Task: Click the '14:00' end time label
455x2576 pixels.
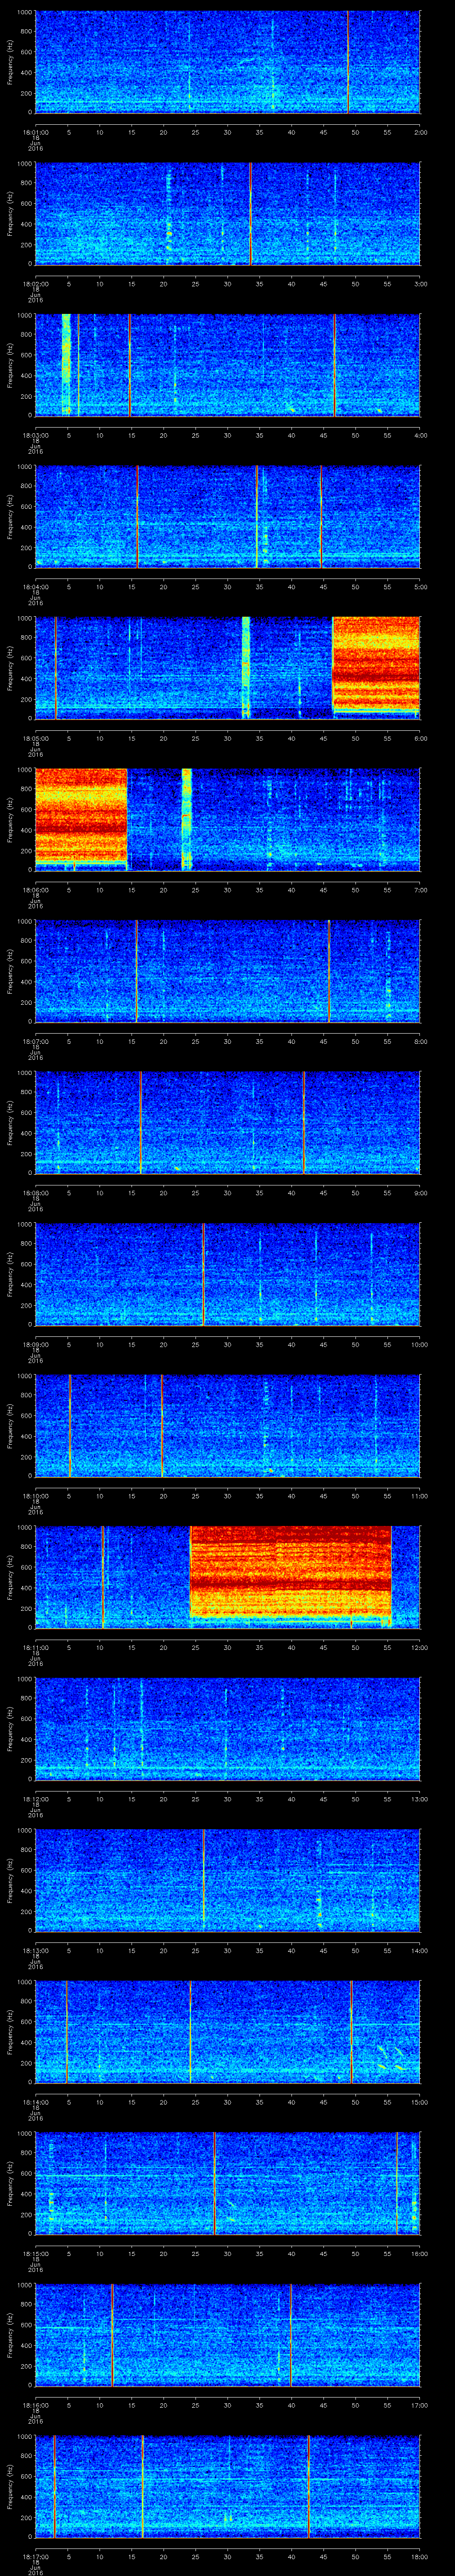Action: (419, 1950)
